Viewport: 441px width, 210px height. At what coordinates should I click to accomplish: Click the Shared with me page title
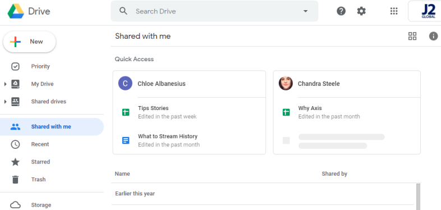143,36
